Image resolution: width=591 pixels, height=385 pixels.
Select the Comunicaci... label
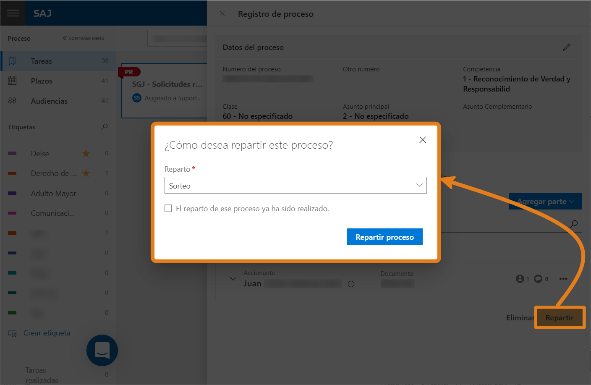52,213
